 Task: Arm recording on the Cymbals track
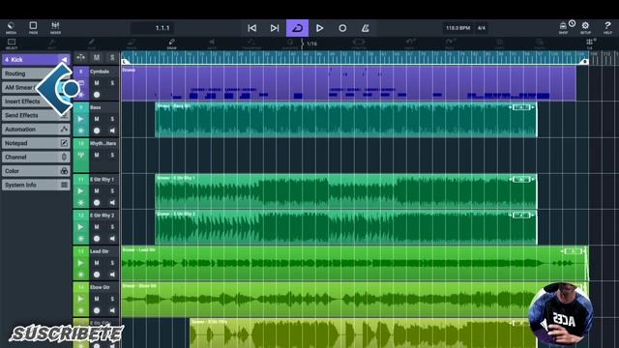[x=97, y=95]
